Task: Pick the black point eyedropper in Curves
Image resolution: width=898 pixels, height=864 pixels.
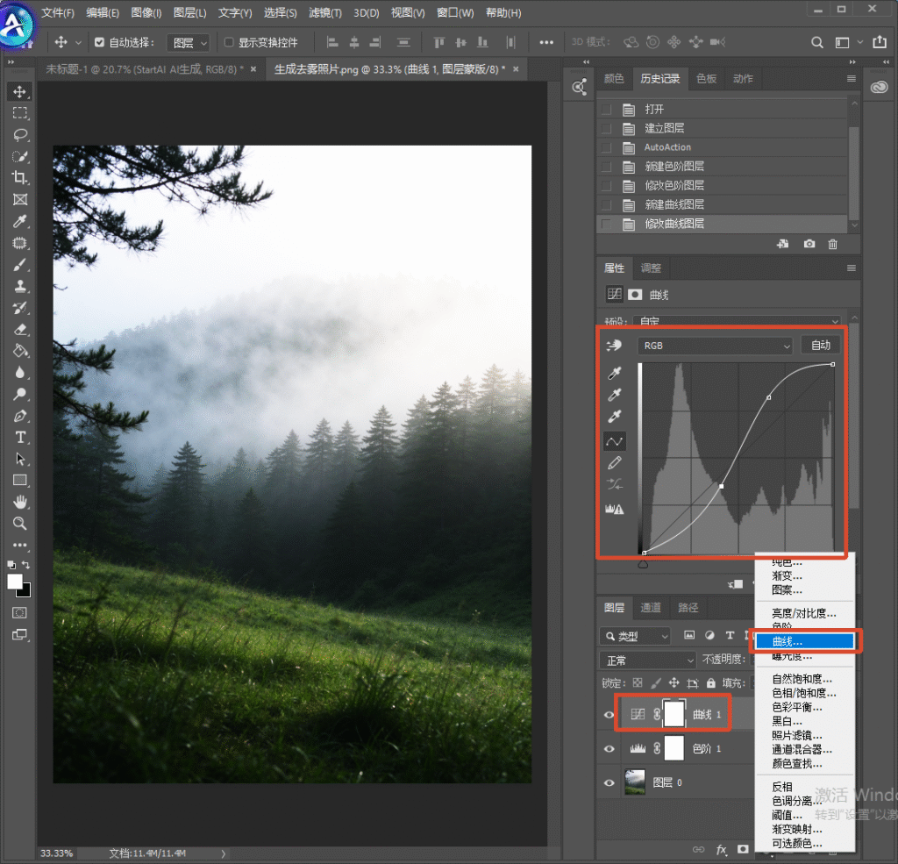Action: (x=615, y=374)
